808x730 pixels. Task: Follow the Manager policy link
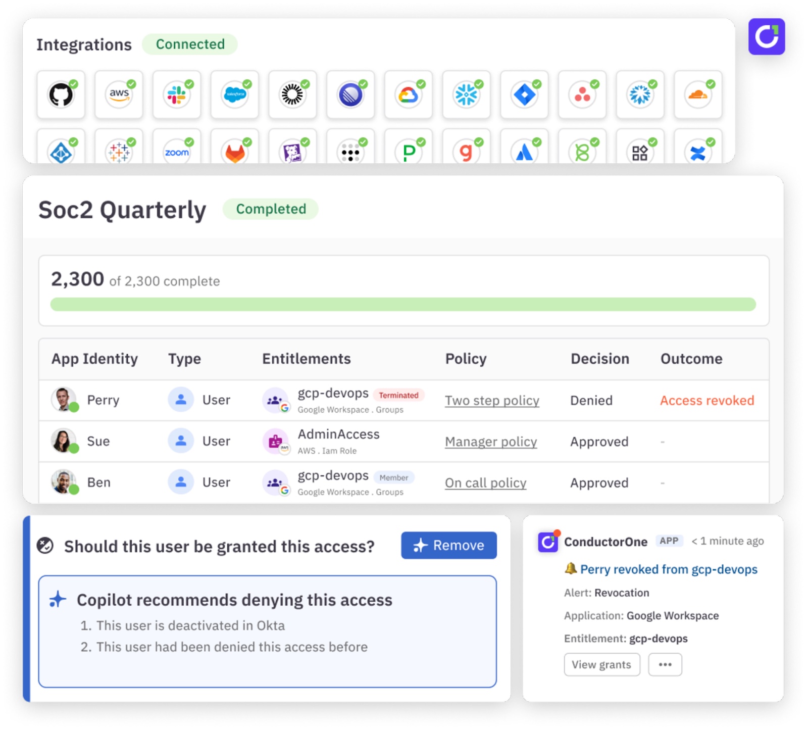click(x=490, y=442)
